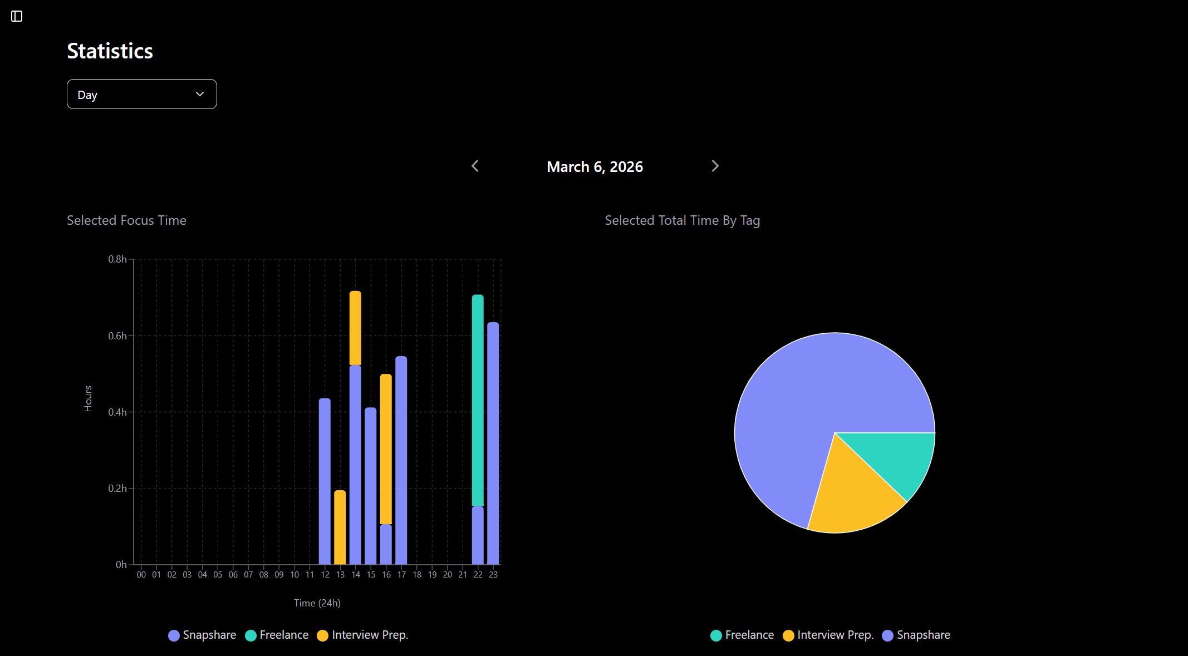
Task: Click the Interview Prep. legend dot under bar chart
Action: coord(322,635)
